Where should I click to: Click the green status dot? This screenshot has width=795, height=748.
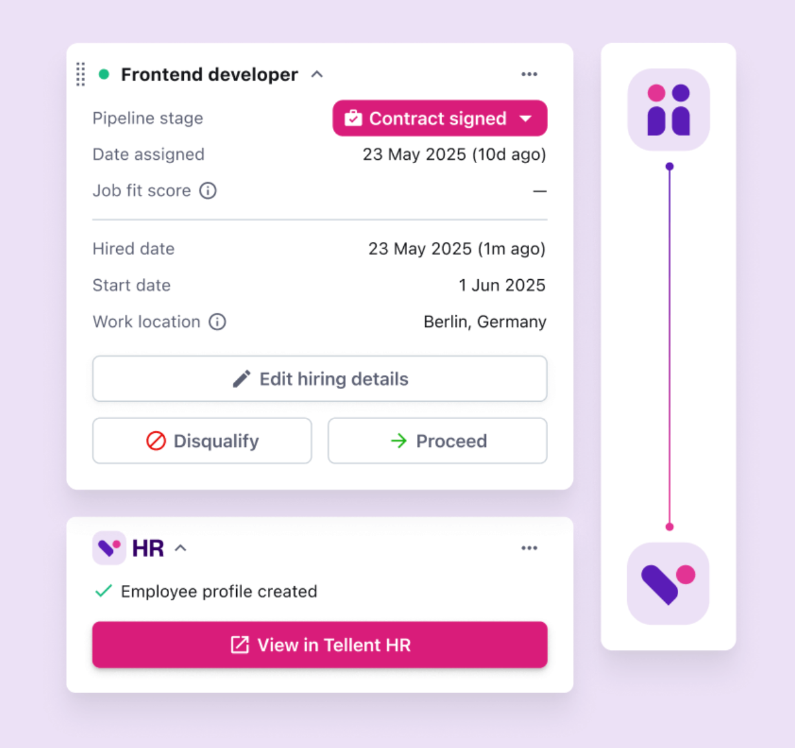pyautogui.click(x=103, y=74)
